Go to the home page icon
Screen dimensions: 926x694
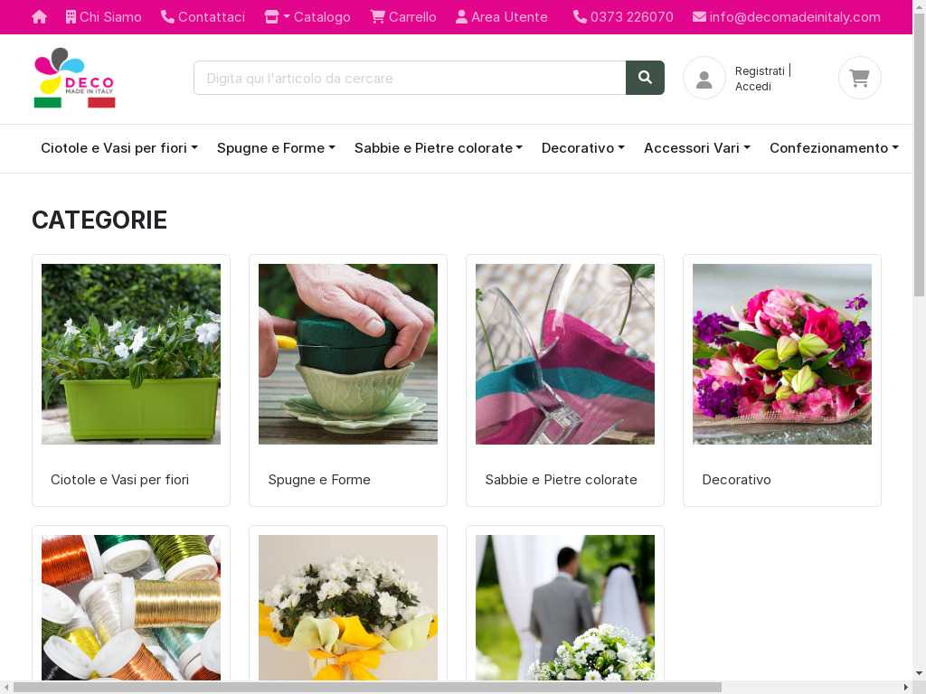tap(39, 17)
